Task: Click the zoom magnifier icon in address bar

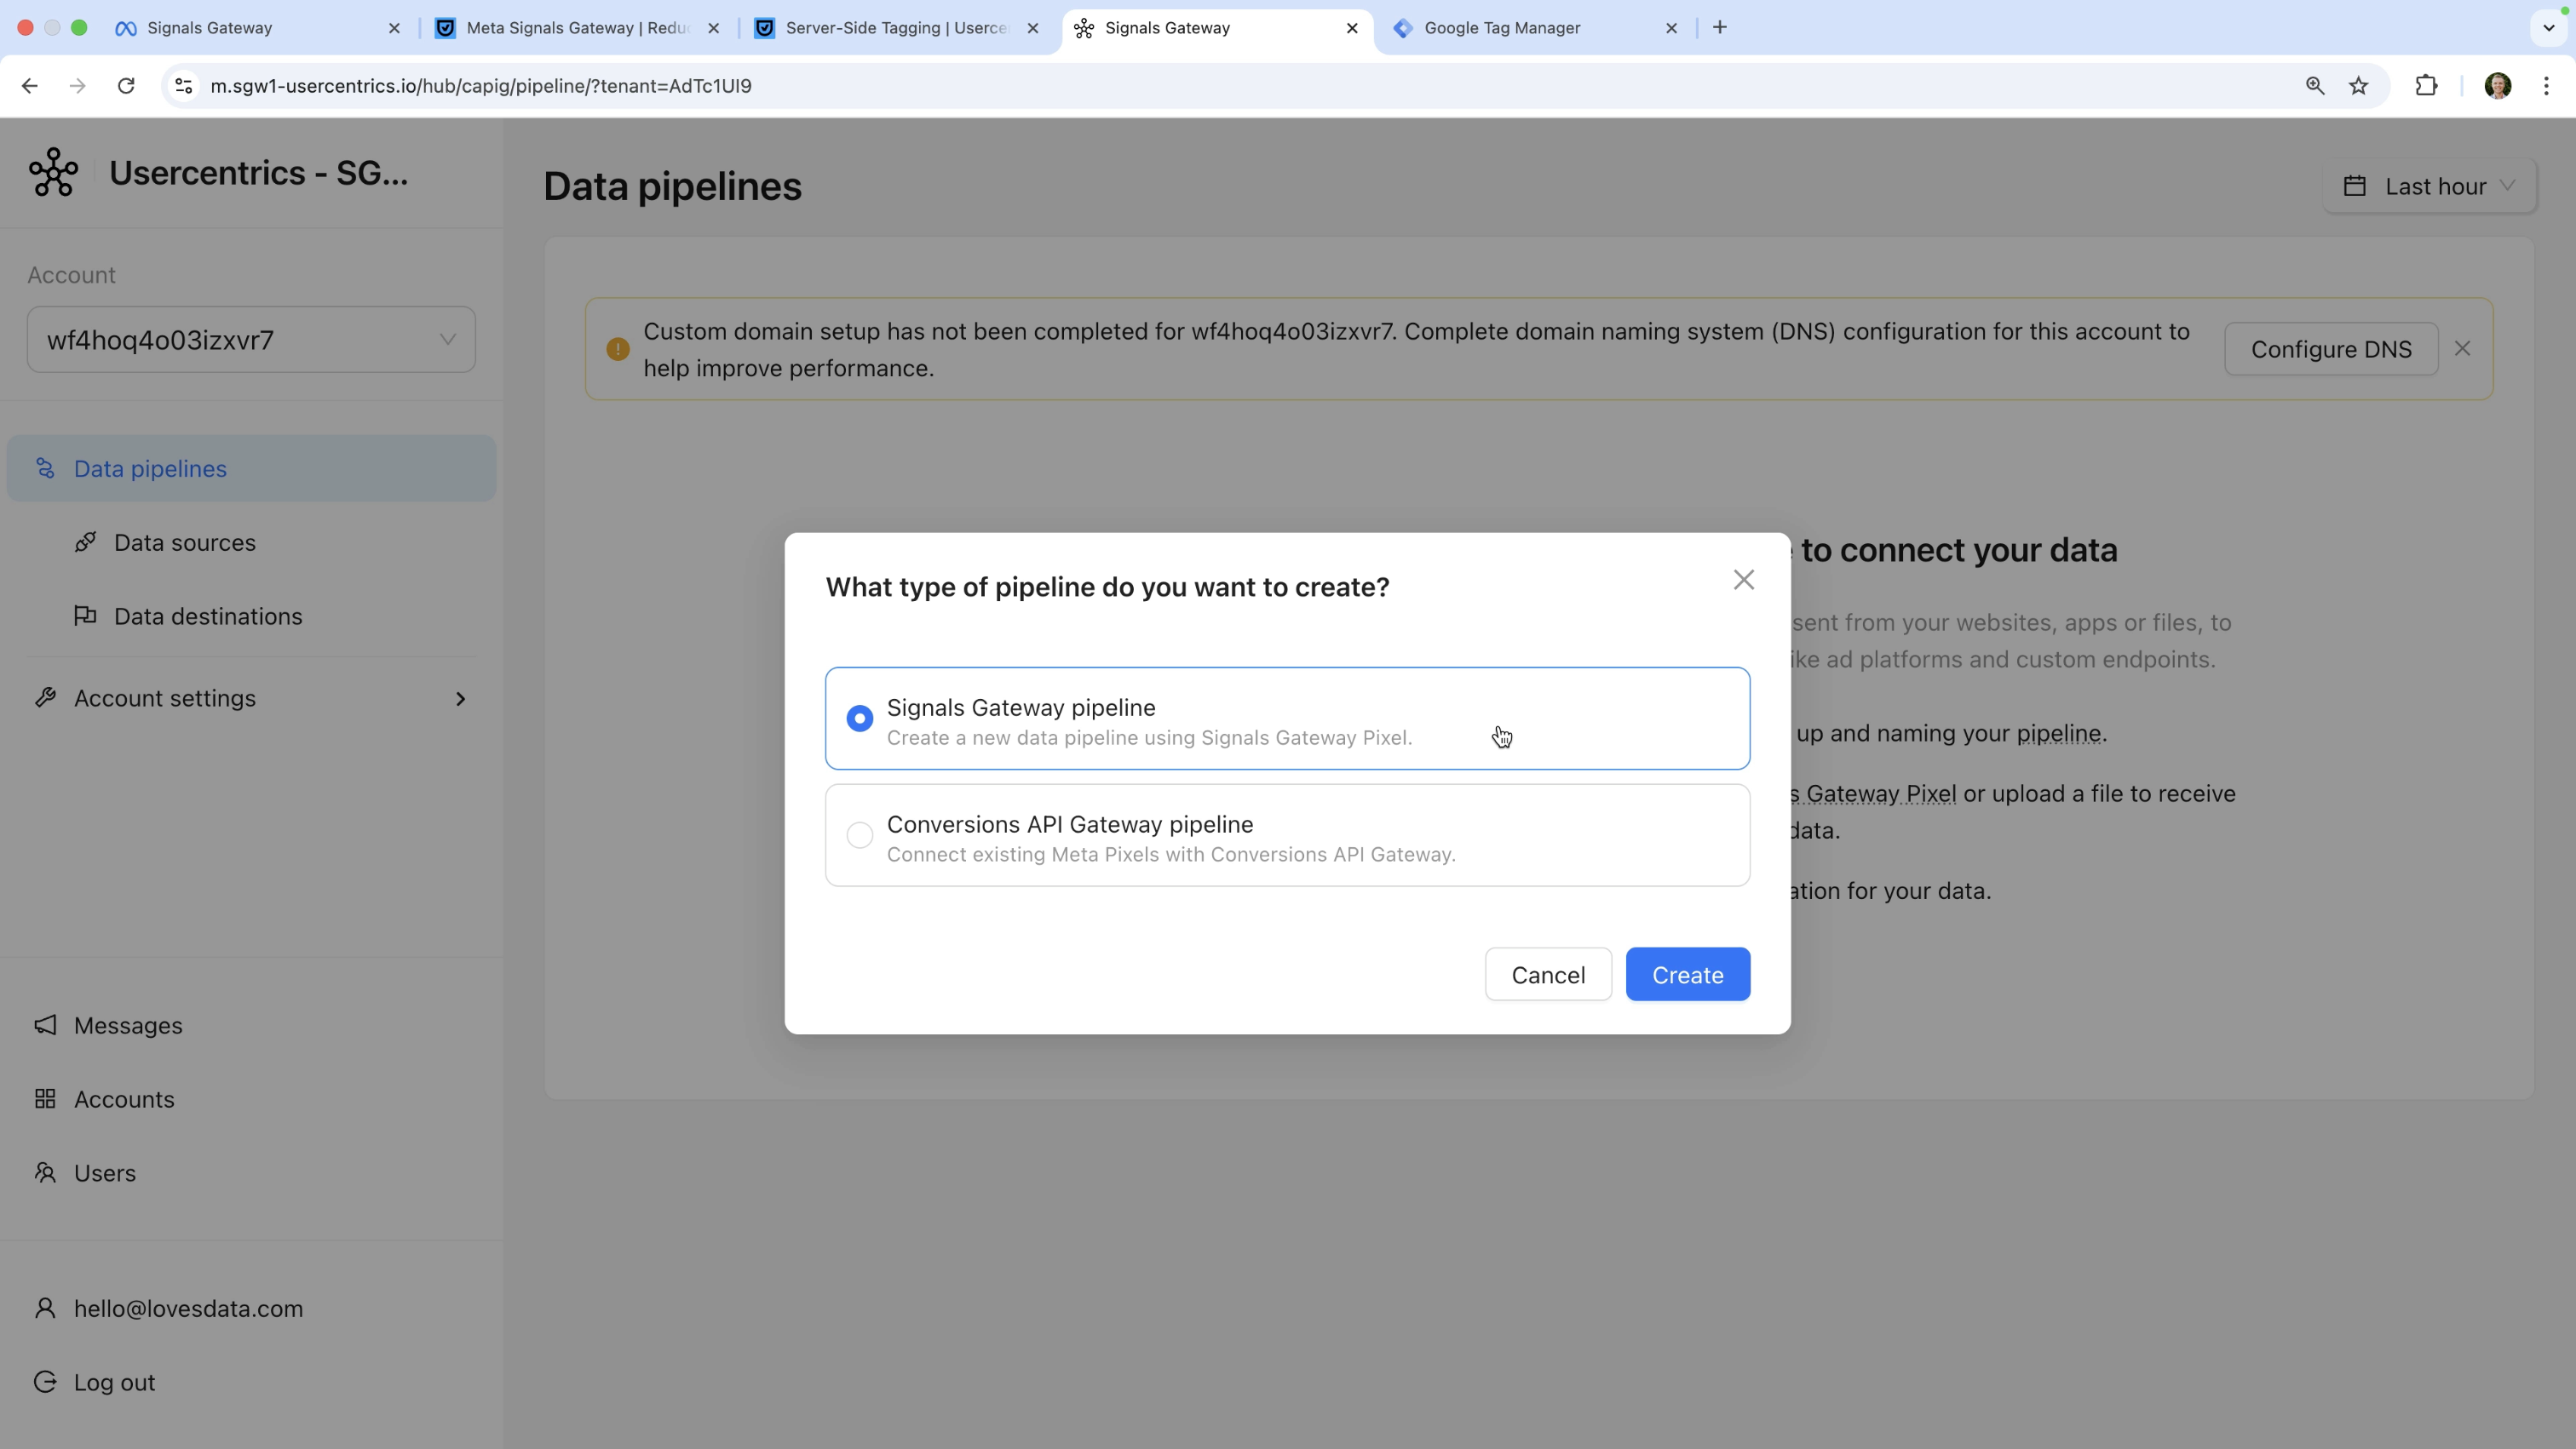Action: [x=2315, y=86]
